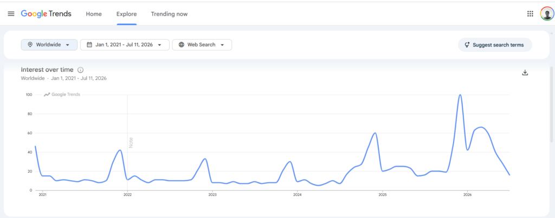
Task: Download the Interest over time chart data
Action: click(x=525, y=72)
